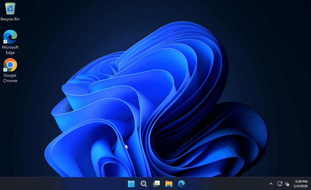Launch Microsoft Edge from the taskbar

pyautogui.click(x=181, y=184)
